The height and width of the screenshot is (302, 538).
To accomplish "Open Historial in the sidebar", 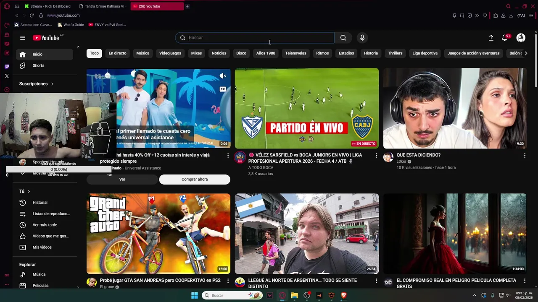I will 45,203.
